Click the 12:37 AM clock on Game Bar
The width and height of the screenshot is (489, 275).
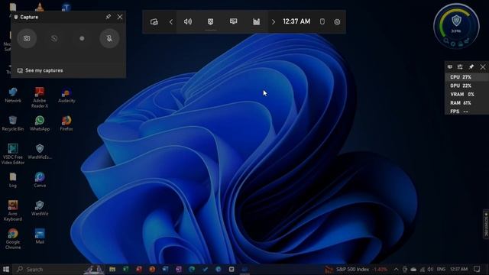[x=296, y=21]
